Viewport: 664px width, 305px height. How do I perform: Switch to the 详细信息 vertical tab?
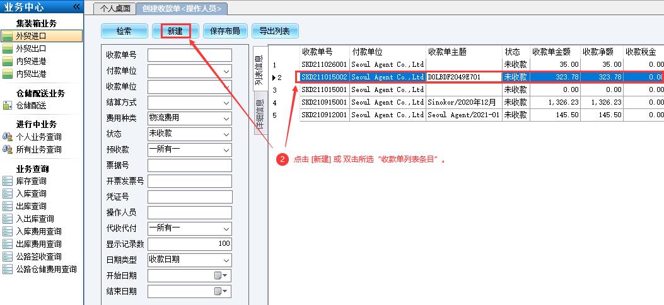(x=259, y=114)
